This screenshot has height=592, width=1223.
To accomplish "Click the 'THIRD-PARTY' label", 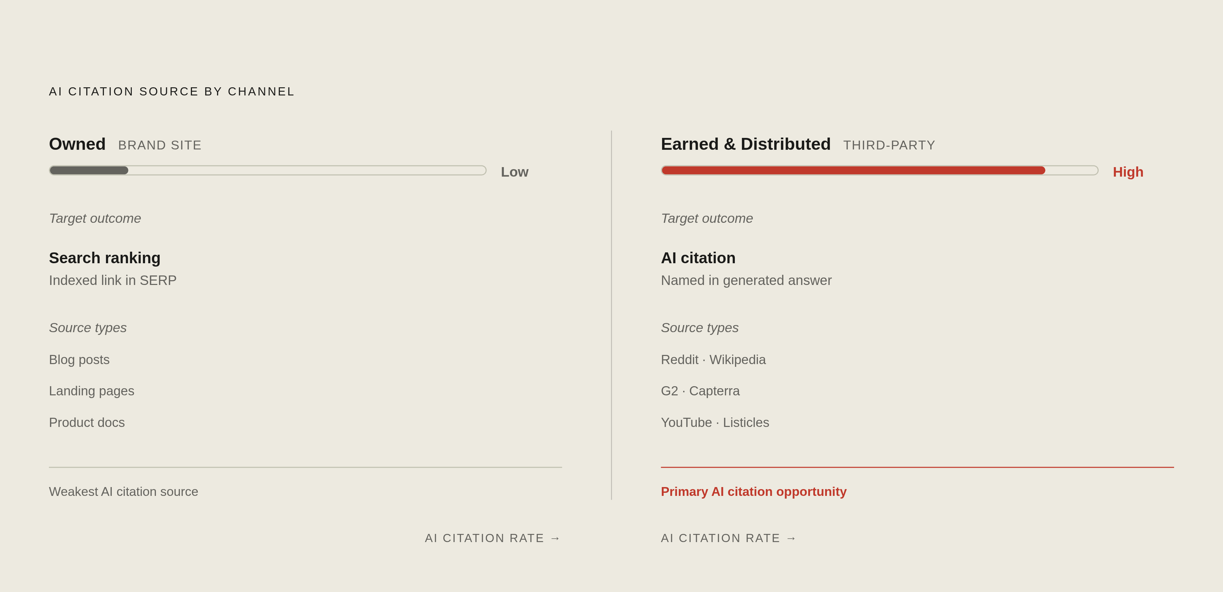I will coord(889,145).
